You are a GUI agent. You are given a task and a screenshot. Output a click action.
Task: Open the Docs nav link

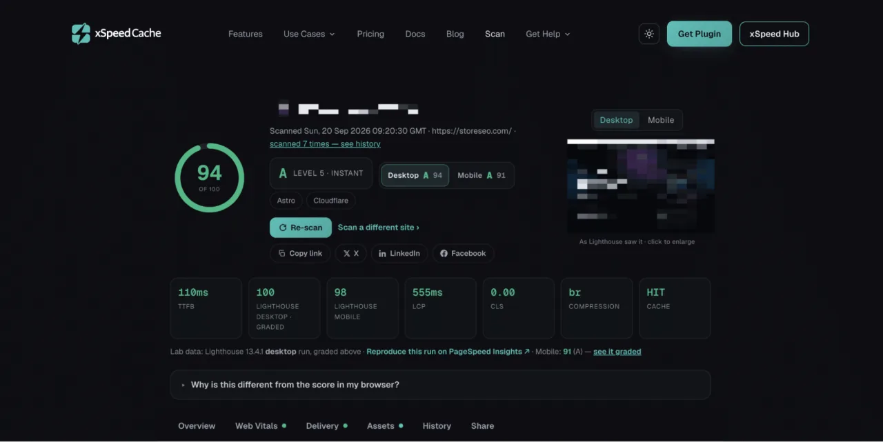(x=415, y=34)
